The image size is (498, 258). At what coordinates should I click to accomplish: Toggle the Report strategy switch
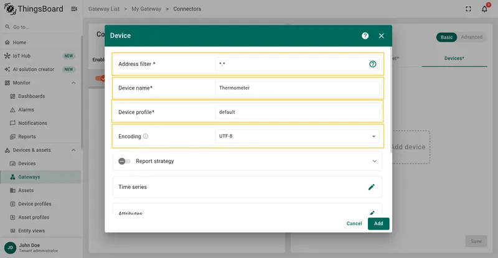(124, 161)
